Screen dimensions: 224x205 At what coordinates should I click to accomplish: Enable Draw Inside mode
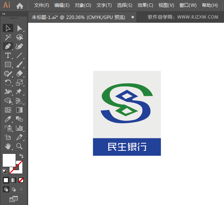21,189
